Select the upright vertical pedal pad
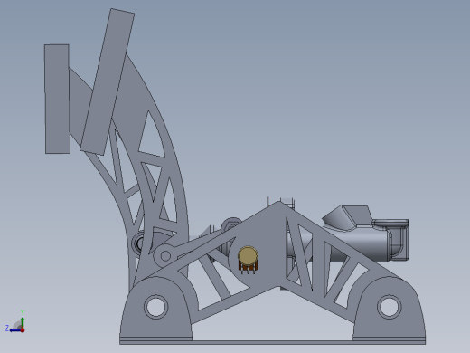The image size is (470, 353). (57, 99)
